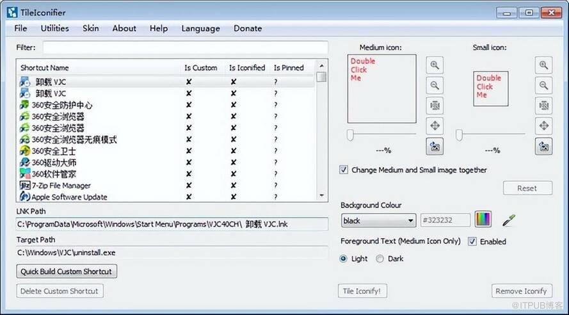
Task: Click the Tile Iconify! button
Action: (x=362, y=291)
